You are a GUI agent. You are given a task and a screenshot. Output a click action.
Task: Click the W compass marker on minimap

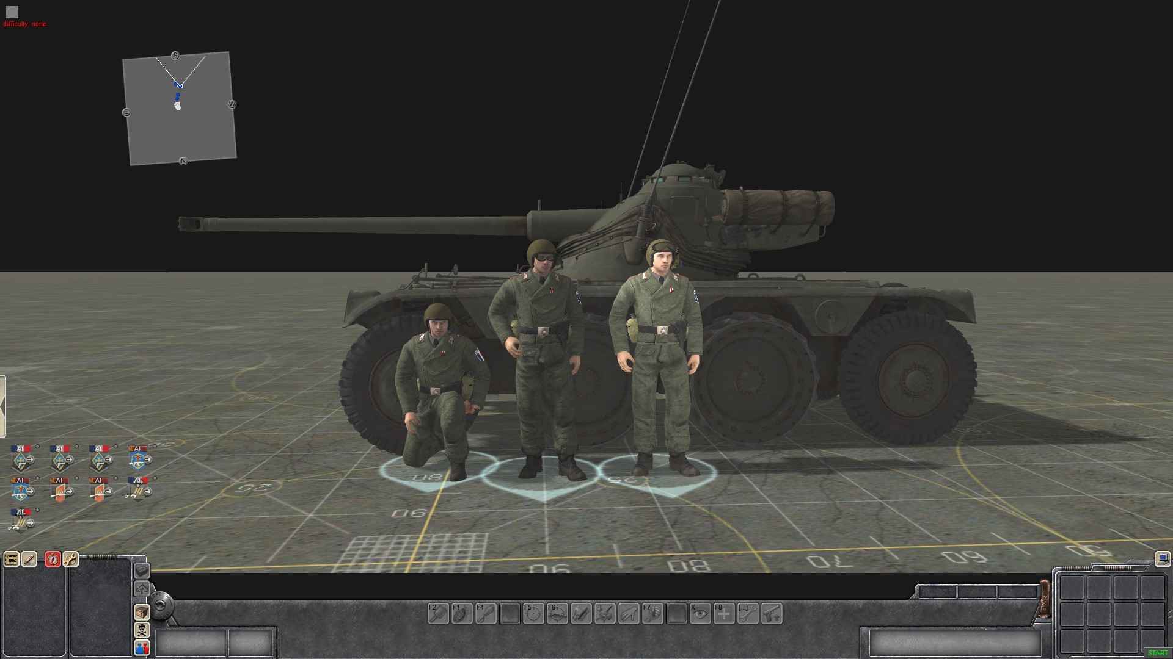pos(232,104)
